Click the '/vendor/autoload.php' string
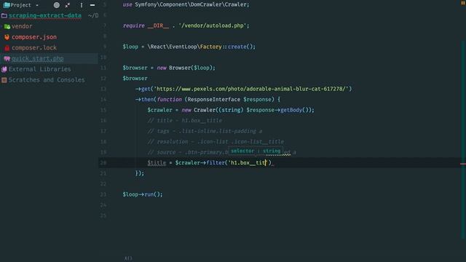 pos(213,26)
